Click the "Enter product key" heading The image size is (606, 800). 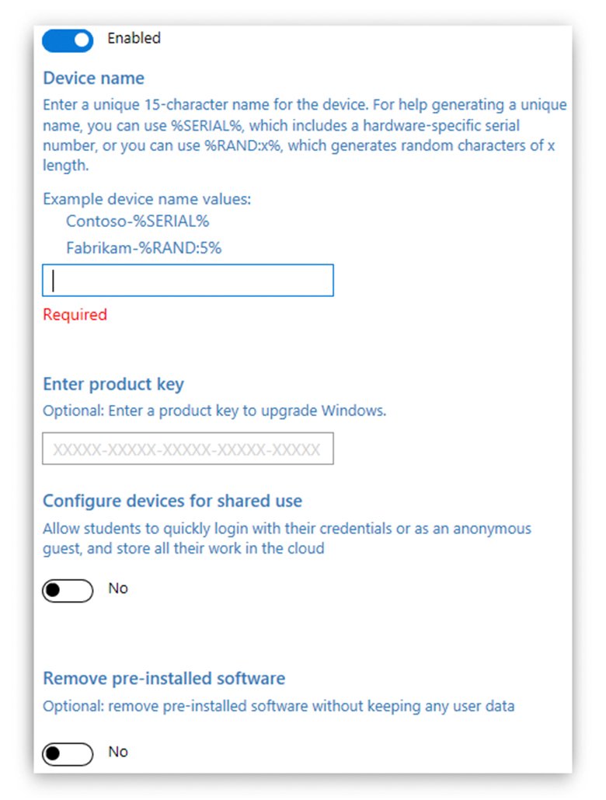coord(113,384)
